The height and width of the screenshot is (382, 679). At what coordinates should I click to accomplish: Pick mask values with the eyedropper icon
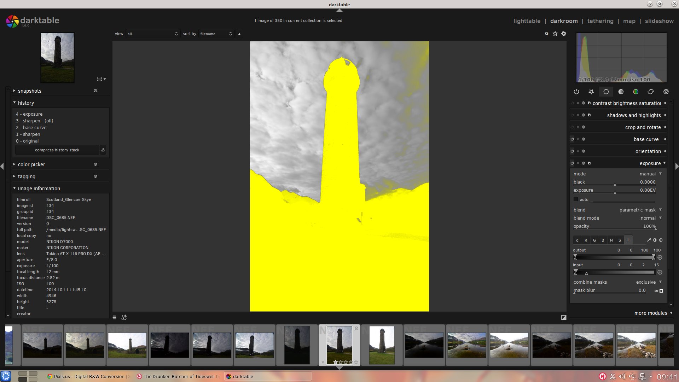[x=649, y=240]
